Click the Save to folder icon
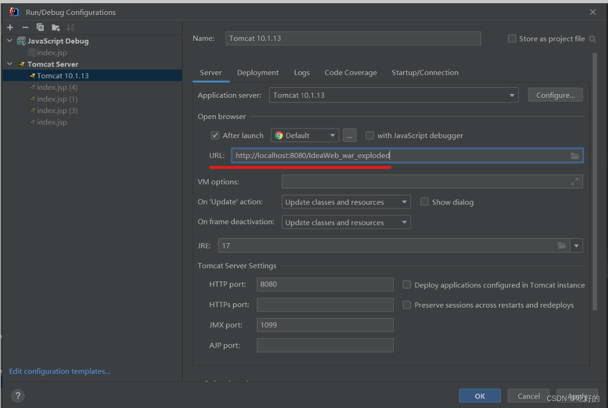Viewport: 608px width, 408px height. coord(56,28)
